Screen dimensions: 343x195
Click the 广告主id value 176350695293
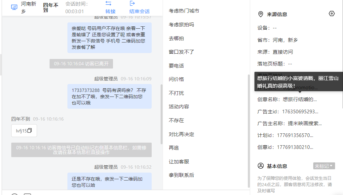pos(300,112)
